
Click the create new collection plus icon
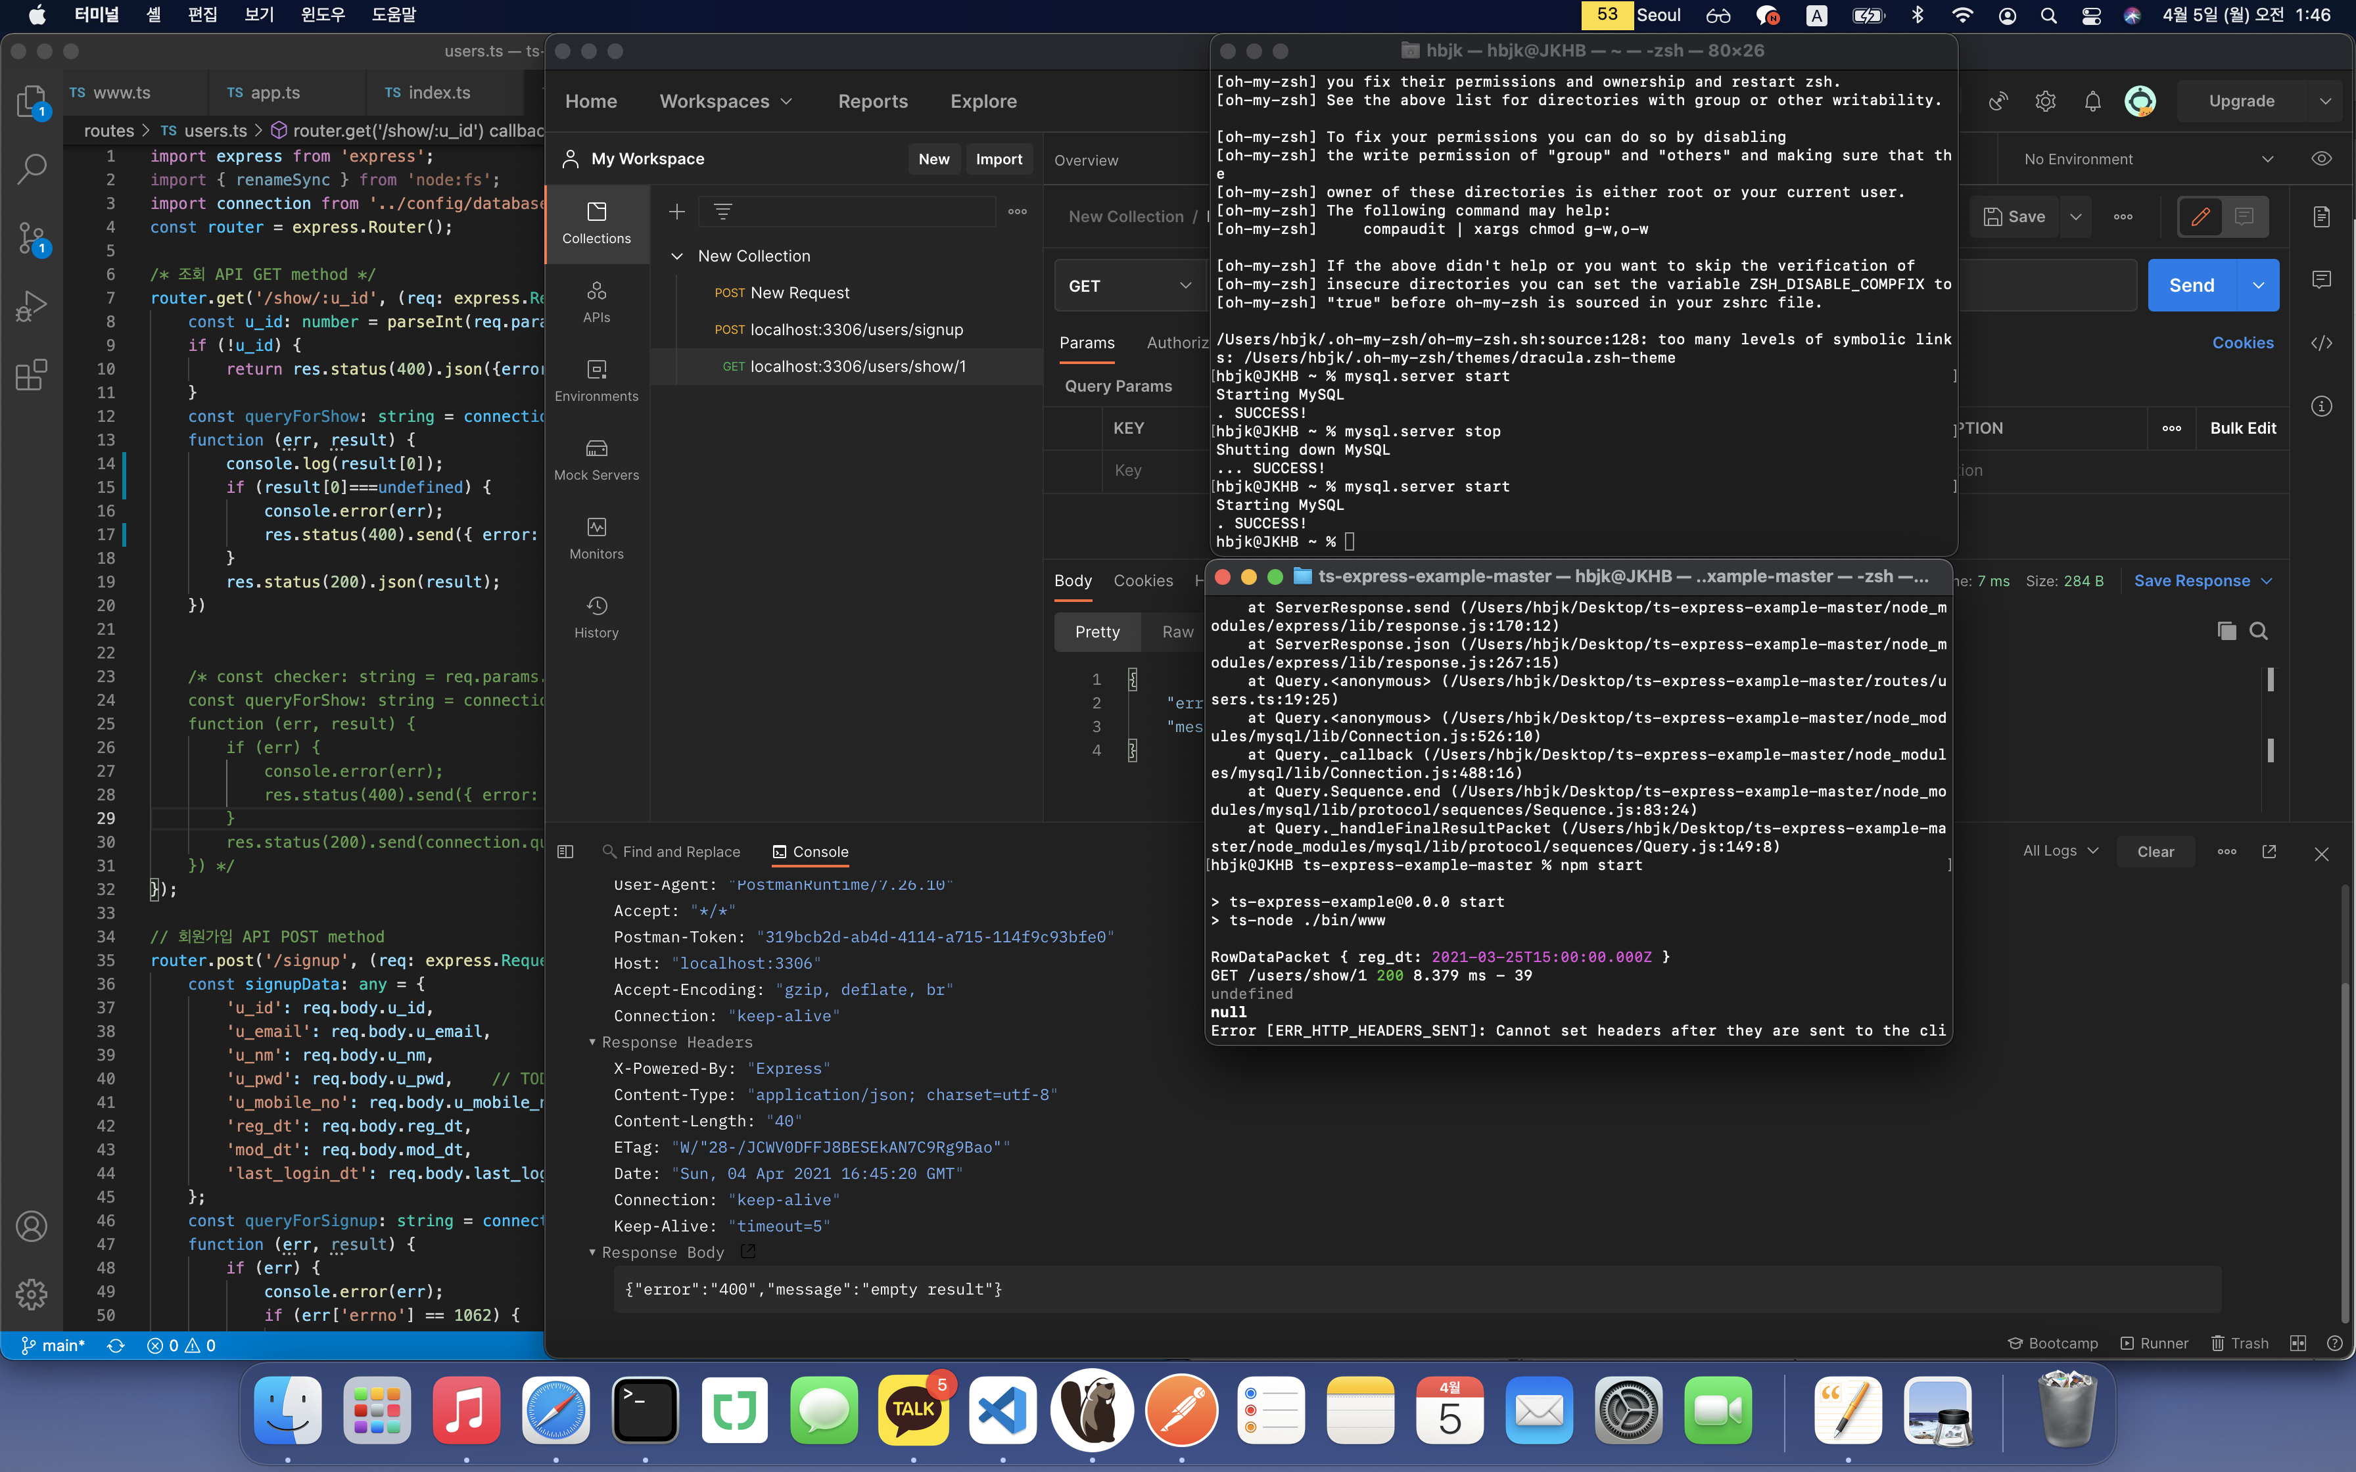(676, 211)
